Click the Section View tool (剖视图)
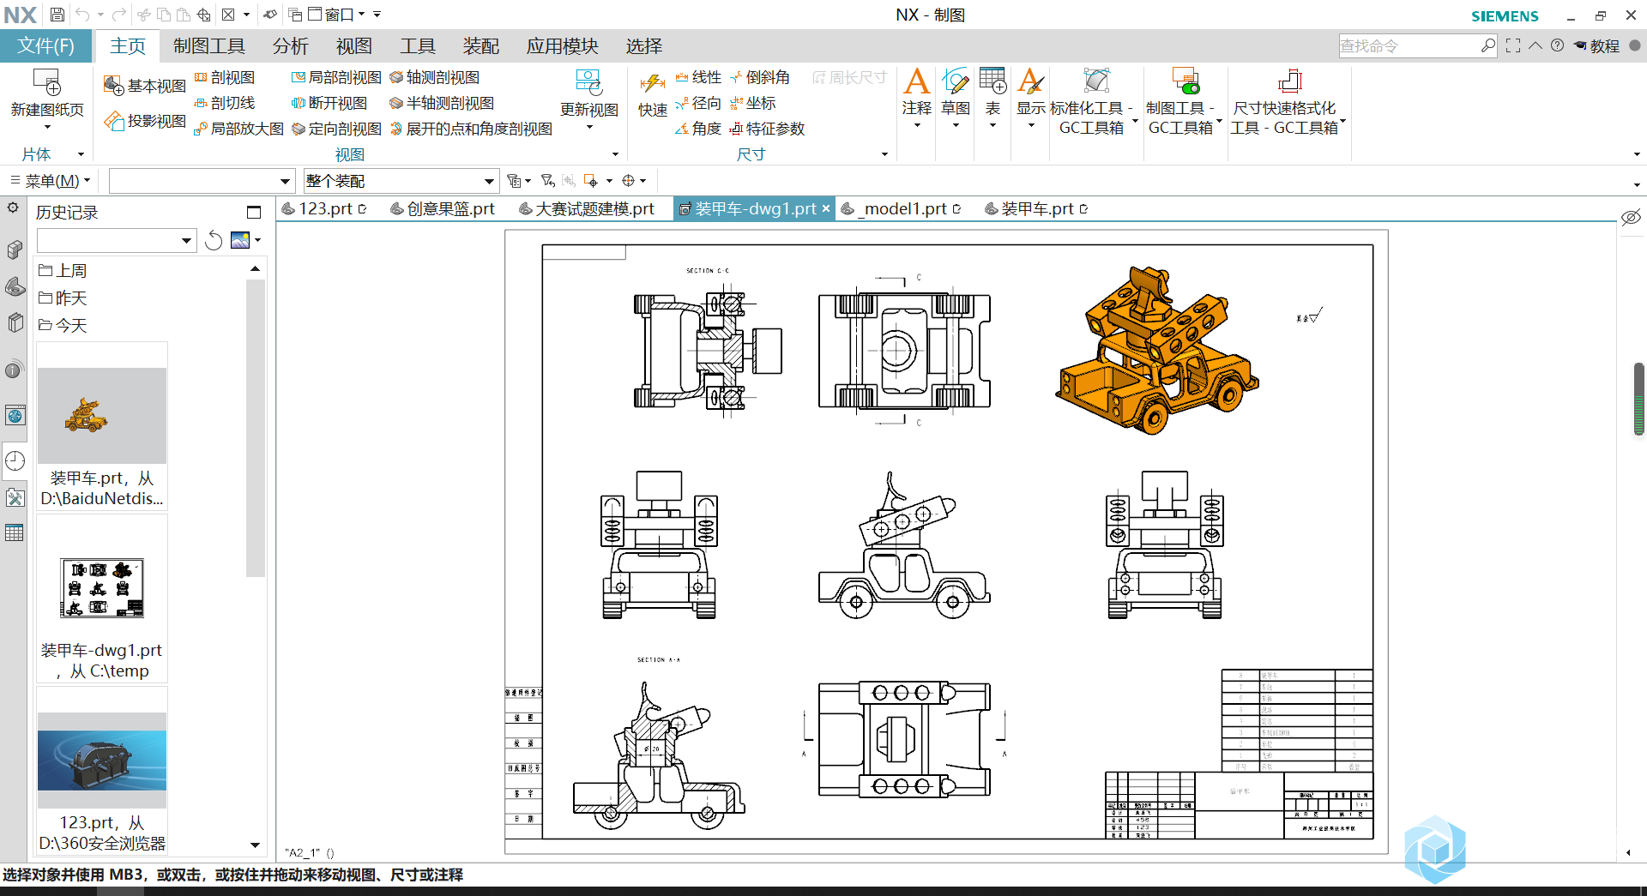This screenshot has height=896, width=1647. pyautogui.click(x=224, y=77)
